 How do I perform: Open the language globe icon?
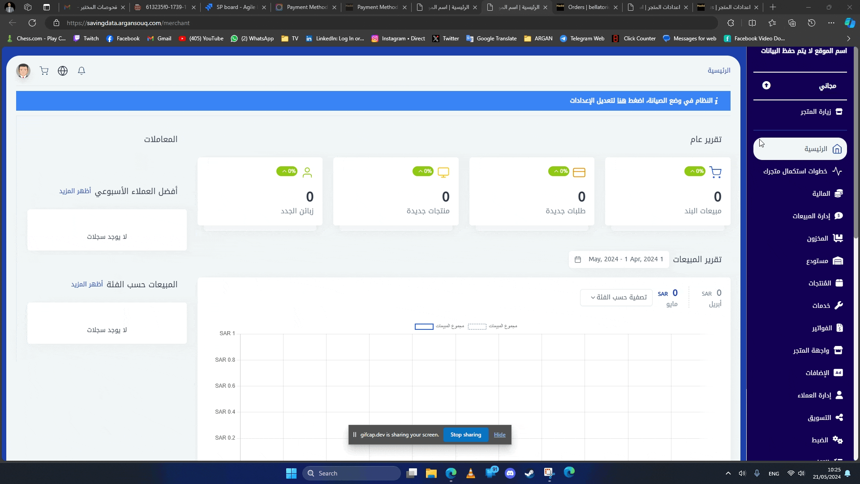pyautogui.click(x=63, y=71)
